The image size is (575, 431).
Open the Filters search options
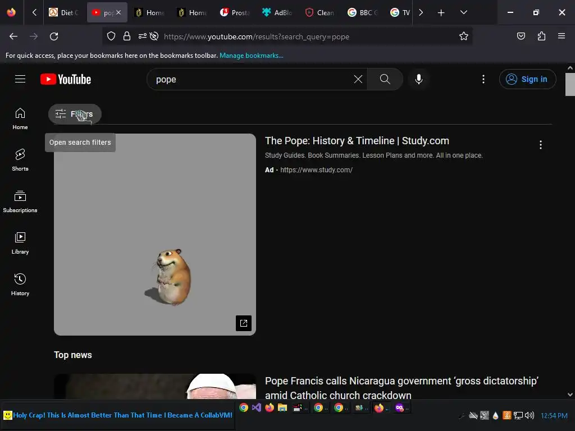tap(75, 114)
